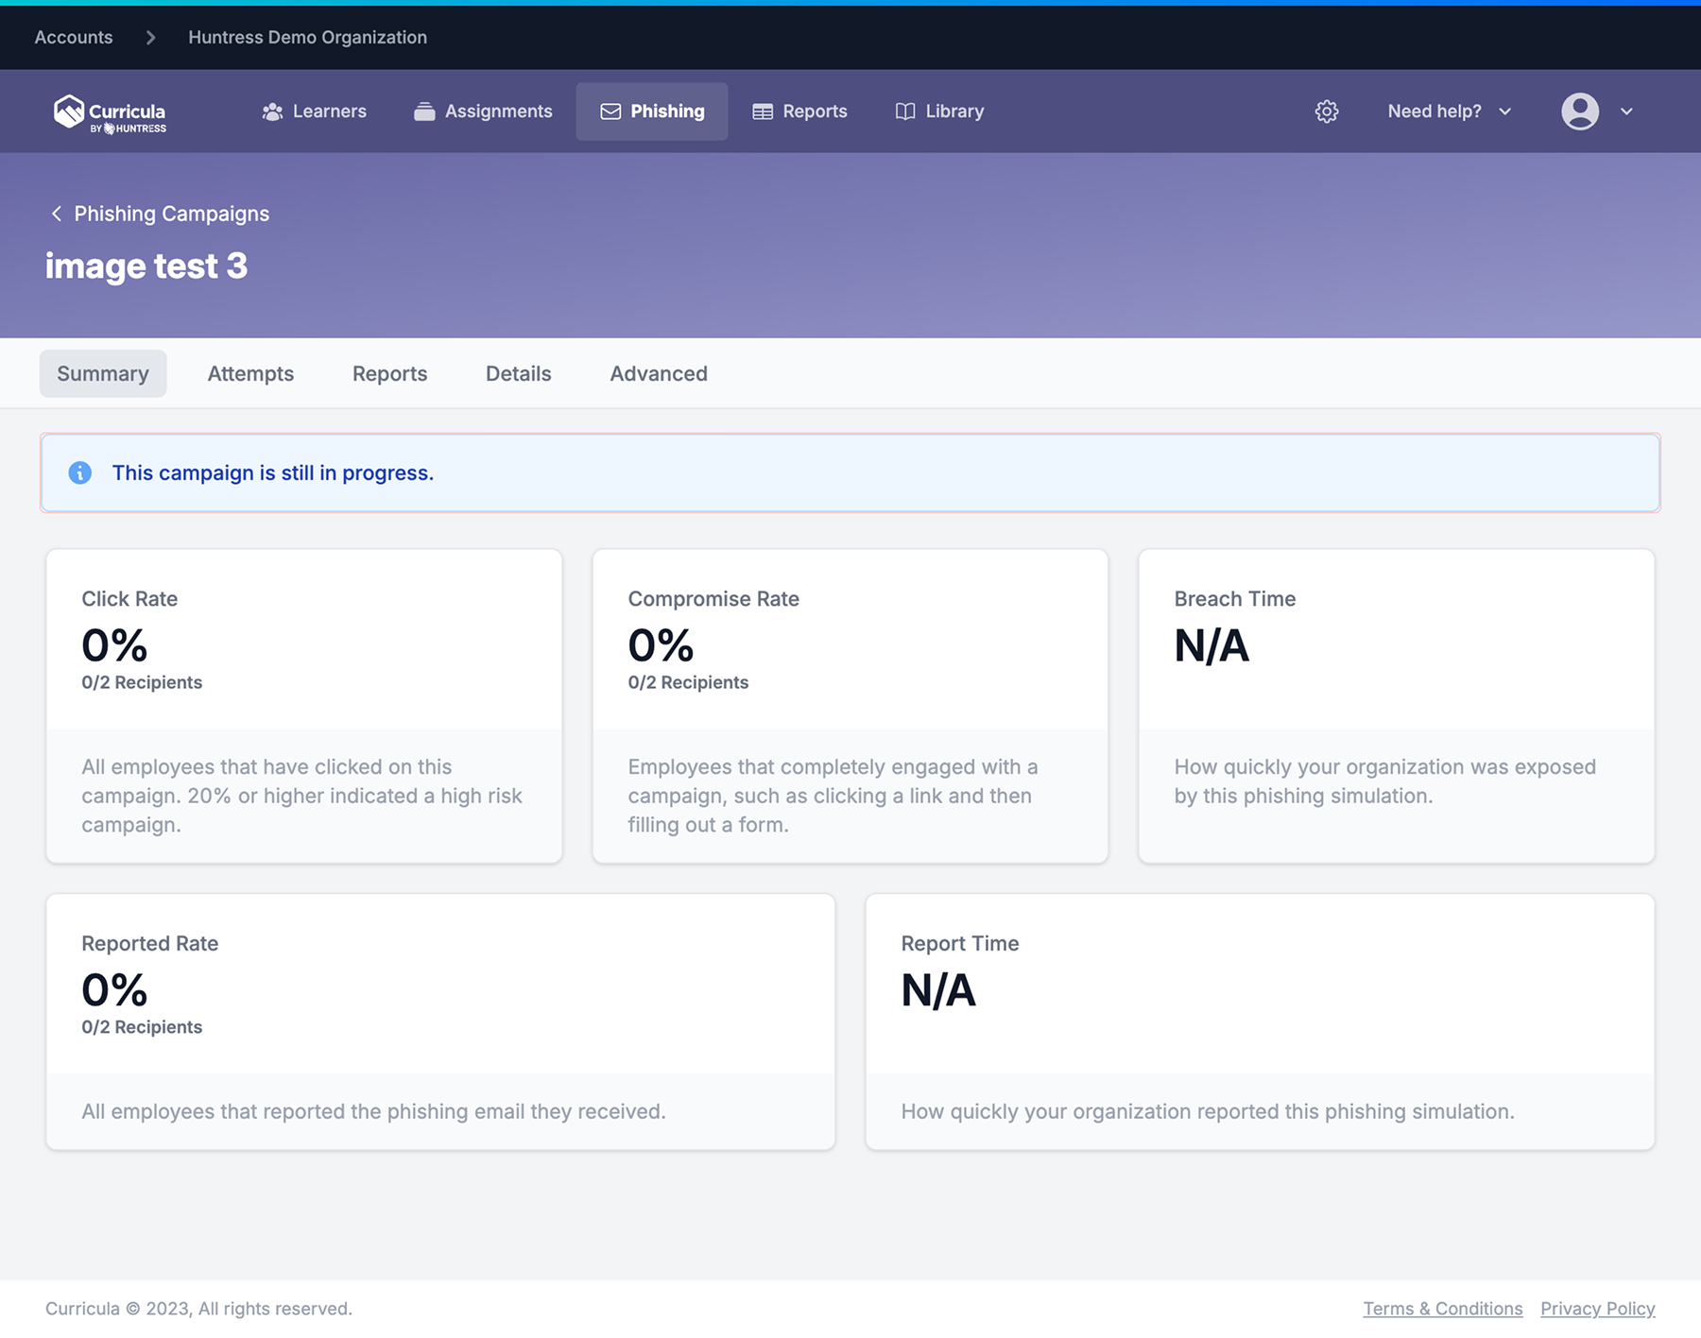Screen dimensions: 1701x1338
Task: Open the Privacy Policy link
Action: [1597, 1309]
